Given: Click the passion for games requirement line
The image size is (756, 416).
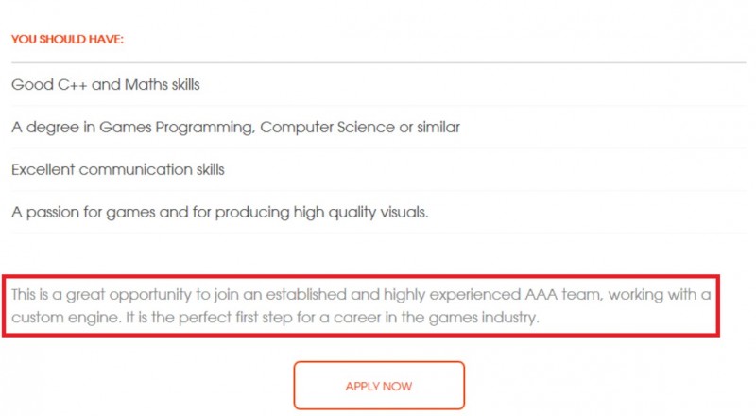Looking at the screenshot, I should (x=220, y=212).
